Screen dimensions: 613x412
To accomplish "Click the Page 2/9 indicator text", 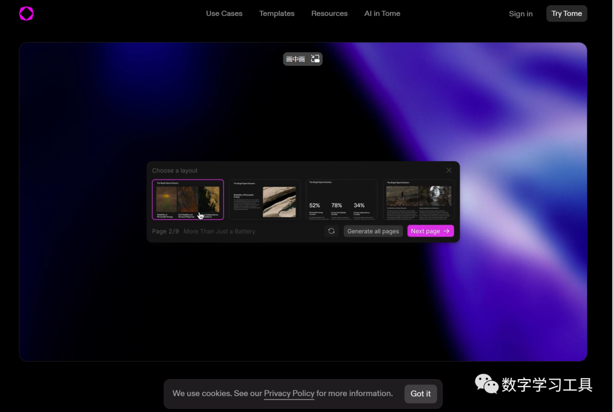I will pyautogui.click(x=165, y=232).
